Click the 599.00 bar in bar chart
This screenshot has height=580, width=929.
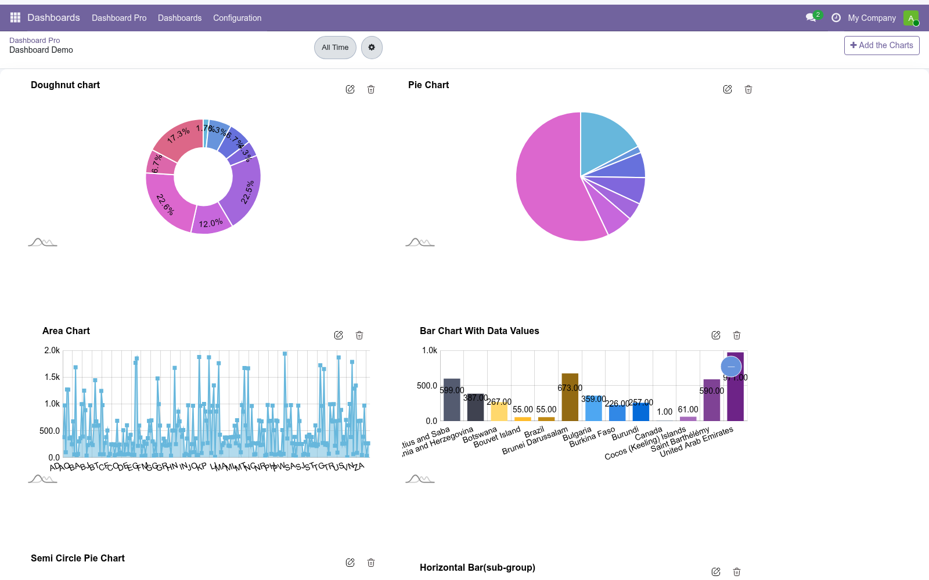point(452,400)
